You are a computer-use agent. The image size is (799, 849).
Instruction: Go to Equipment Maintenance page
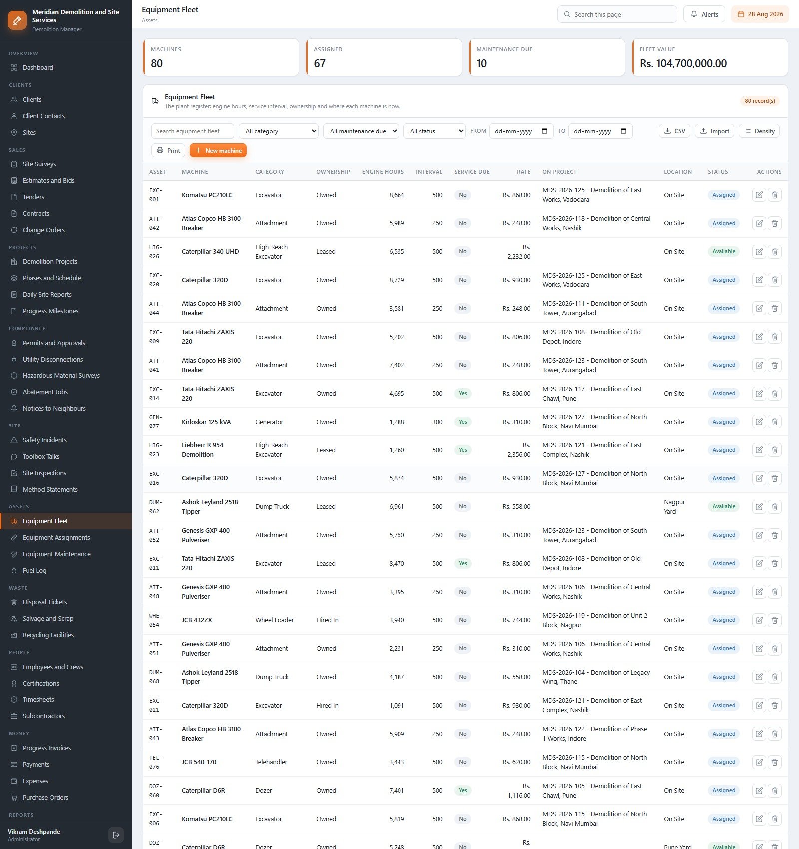(x=66, y=554)
